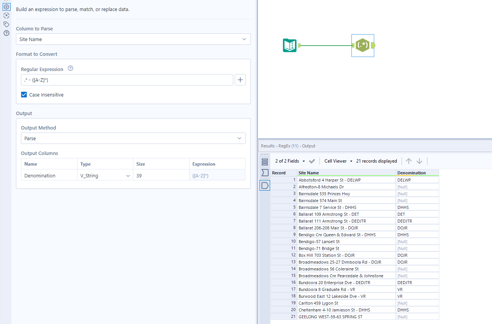Viewport: 492px width, 324px height.
Task: Click the Help question-mark icon in sidebar
Action: (6, 33)
